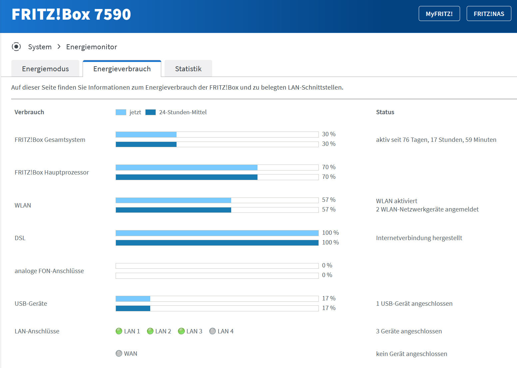Image resolution: width=517 pixels, height=368 pixels.
Task: Click the System section icon in breadcrumb
Action: [16, 47]
